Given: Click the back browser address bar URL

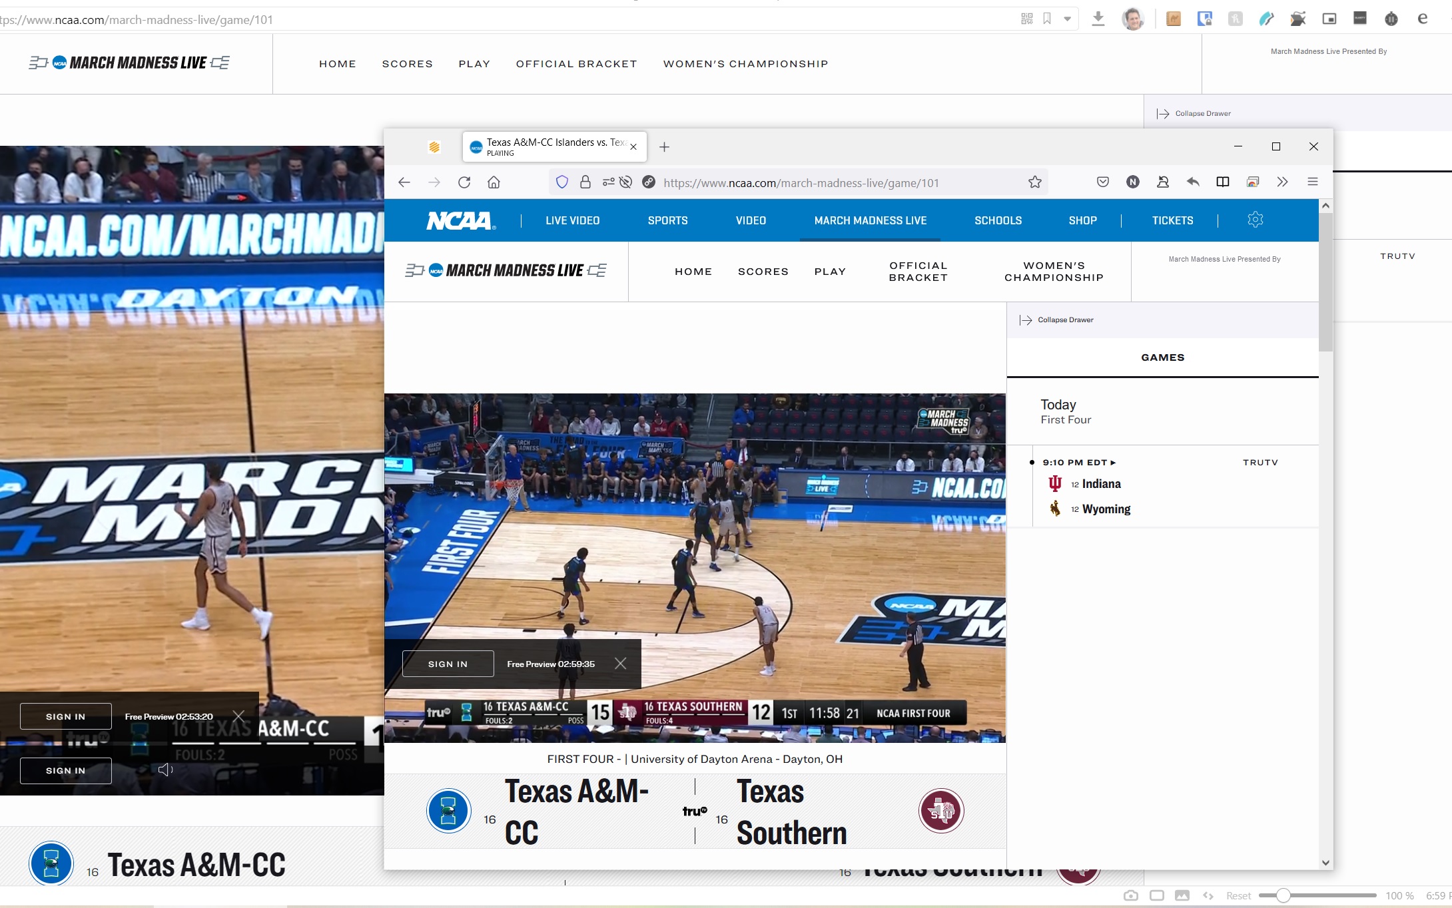Looking at the screenshot, I should coord(137,19).
